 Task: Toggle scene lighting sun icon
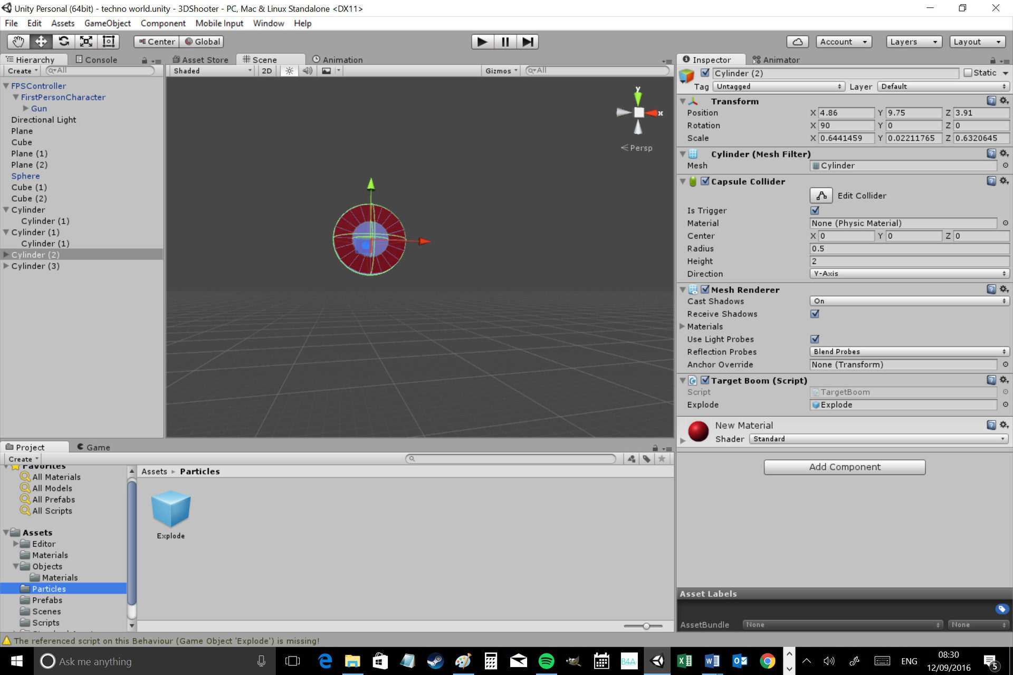click(289, 71)
